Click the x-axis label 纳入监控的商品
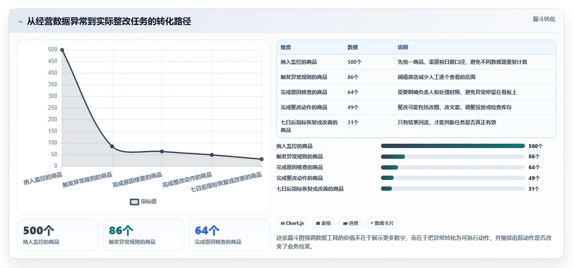This screenshot has width=573, height=268. pyautogui.click(x=43, y=179)
